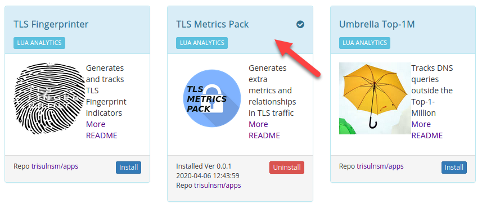The height and width of the screenshot is (208, 482).
Task: Uninstall the TLS Metrics Pack app
Action: click(x=287, y=168)
